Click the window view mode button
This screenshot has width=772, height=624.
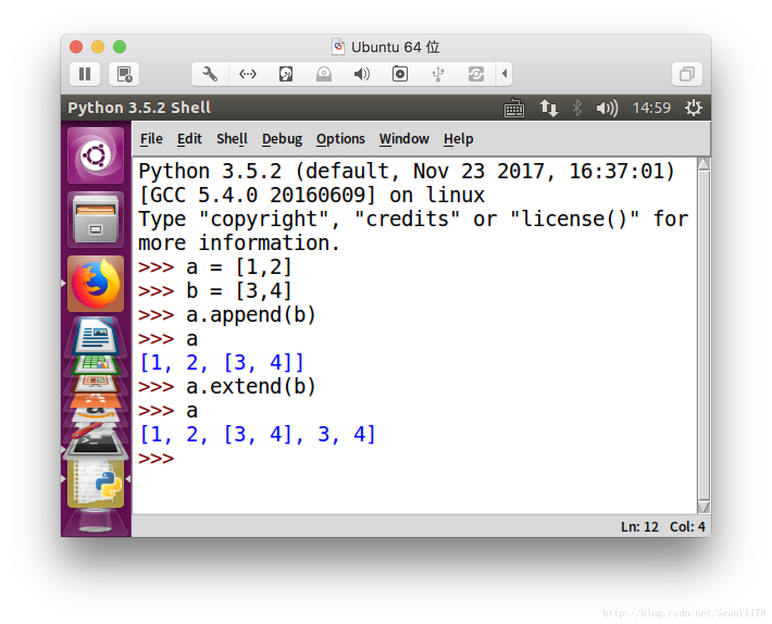pos(687,74)
